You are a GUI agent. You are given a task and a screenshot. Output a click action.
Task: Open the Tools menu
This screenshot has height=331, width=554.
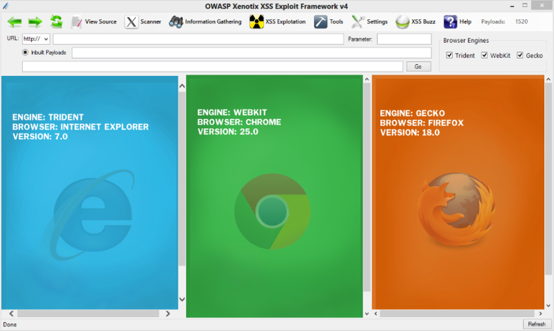tap(337, 21)
